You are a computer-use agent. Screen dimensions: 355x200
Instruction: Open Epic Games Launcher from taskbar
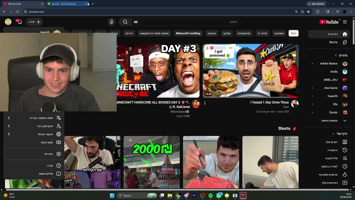tap(243, 196)
